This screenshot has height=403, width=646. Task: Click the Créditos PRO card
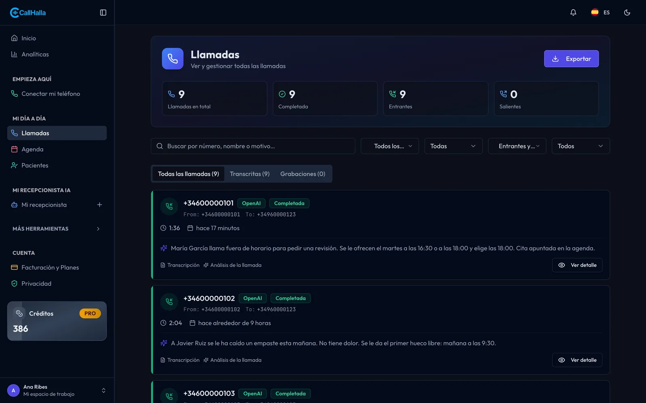57,321
